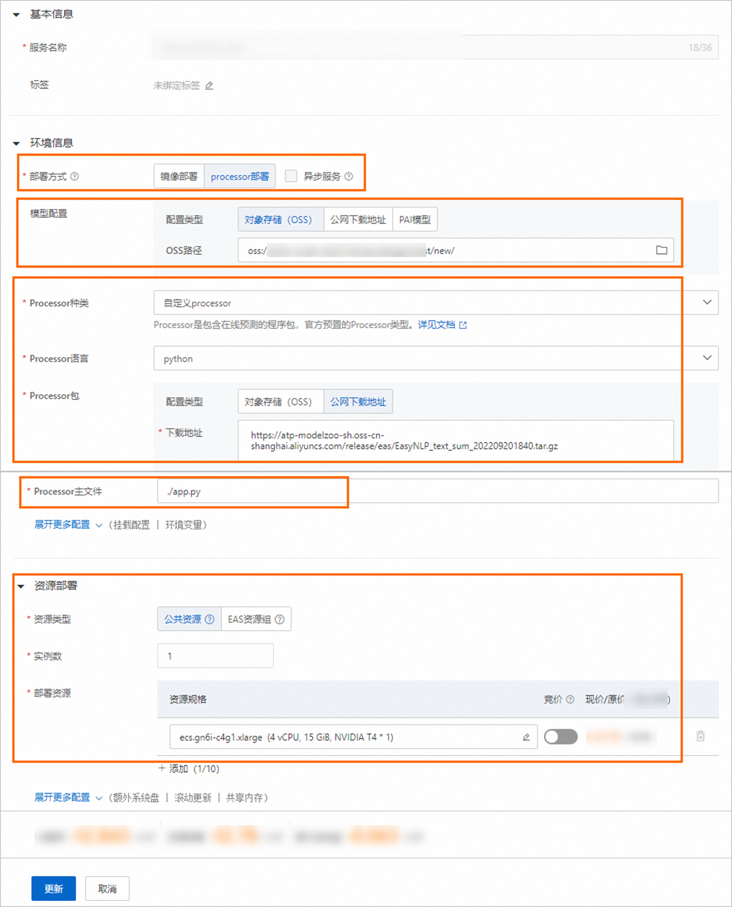The image size is (732, 907).
Task: Click the OSS路径 input field
Action: pyautogui.click(x=455, y=250)
